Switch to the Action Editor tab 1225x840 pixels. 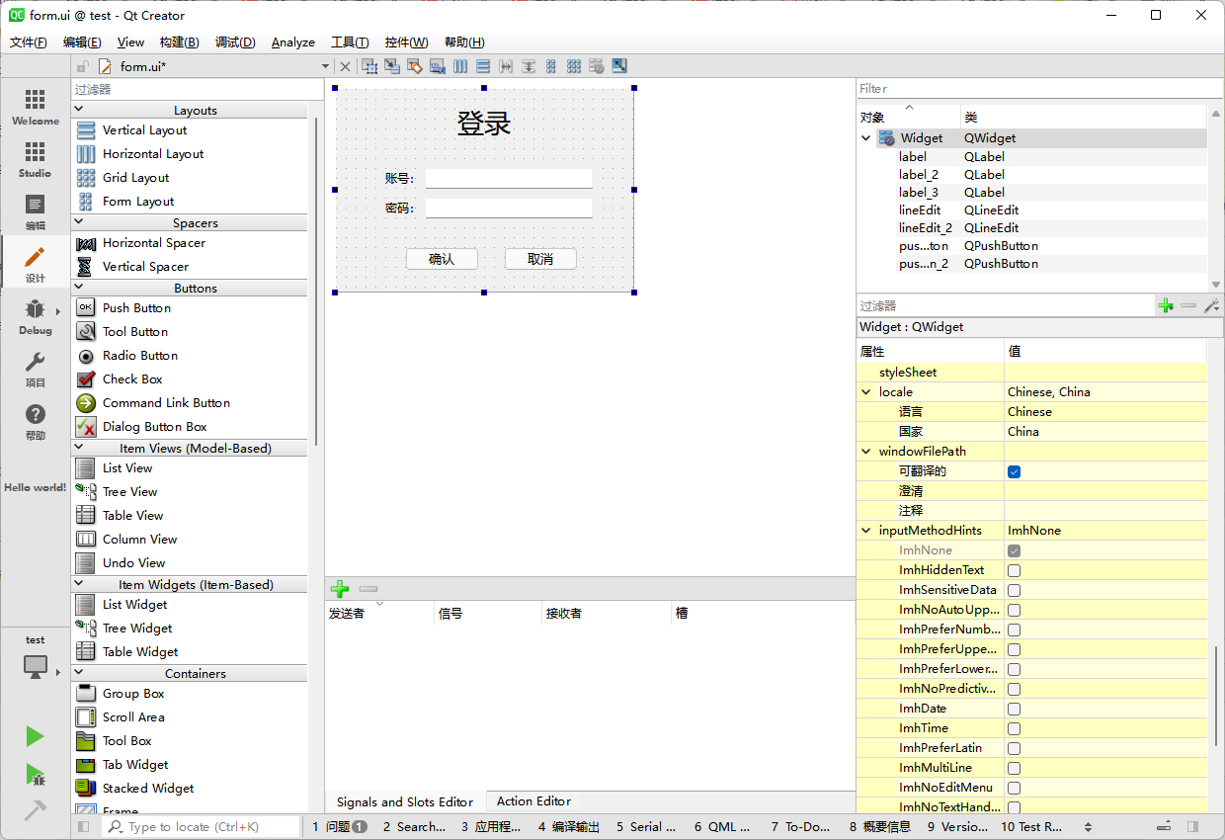coord(533,801)
